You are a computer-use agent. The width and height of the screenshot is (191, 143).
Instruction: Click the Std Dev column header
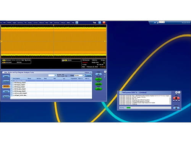coord(39,79)
